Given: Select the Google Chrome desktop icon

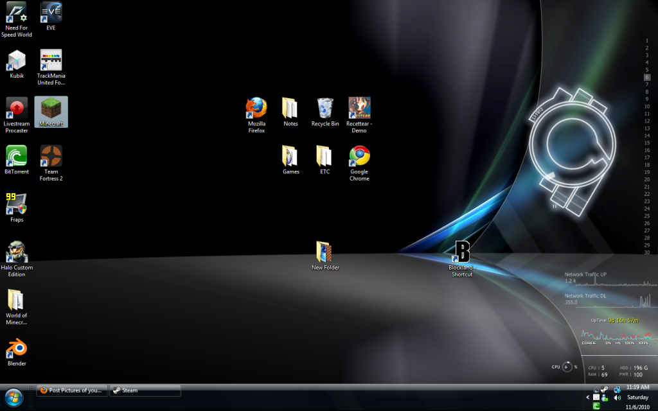Looking at the screenshot, I should [x=359, y=163].
